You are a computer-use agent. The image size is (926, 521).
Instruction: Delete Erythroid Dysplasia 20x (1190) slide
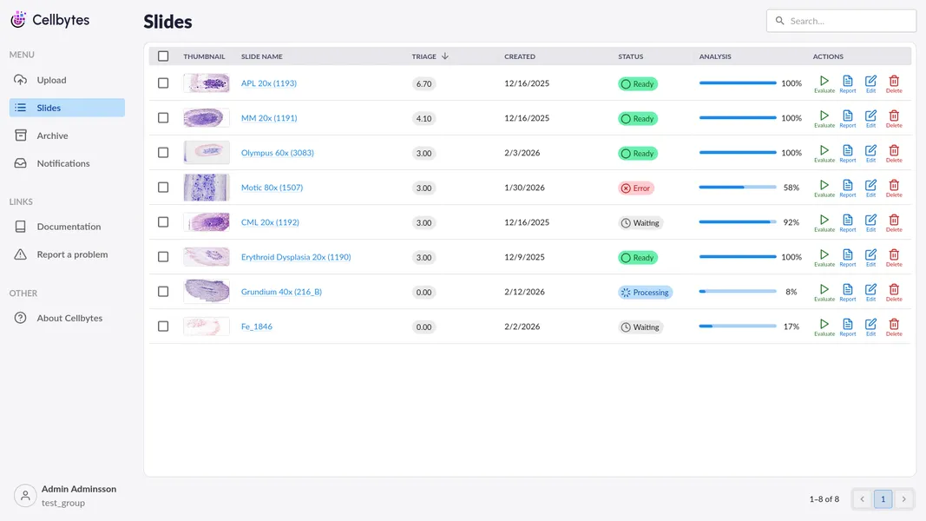[x=894, y=257]
